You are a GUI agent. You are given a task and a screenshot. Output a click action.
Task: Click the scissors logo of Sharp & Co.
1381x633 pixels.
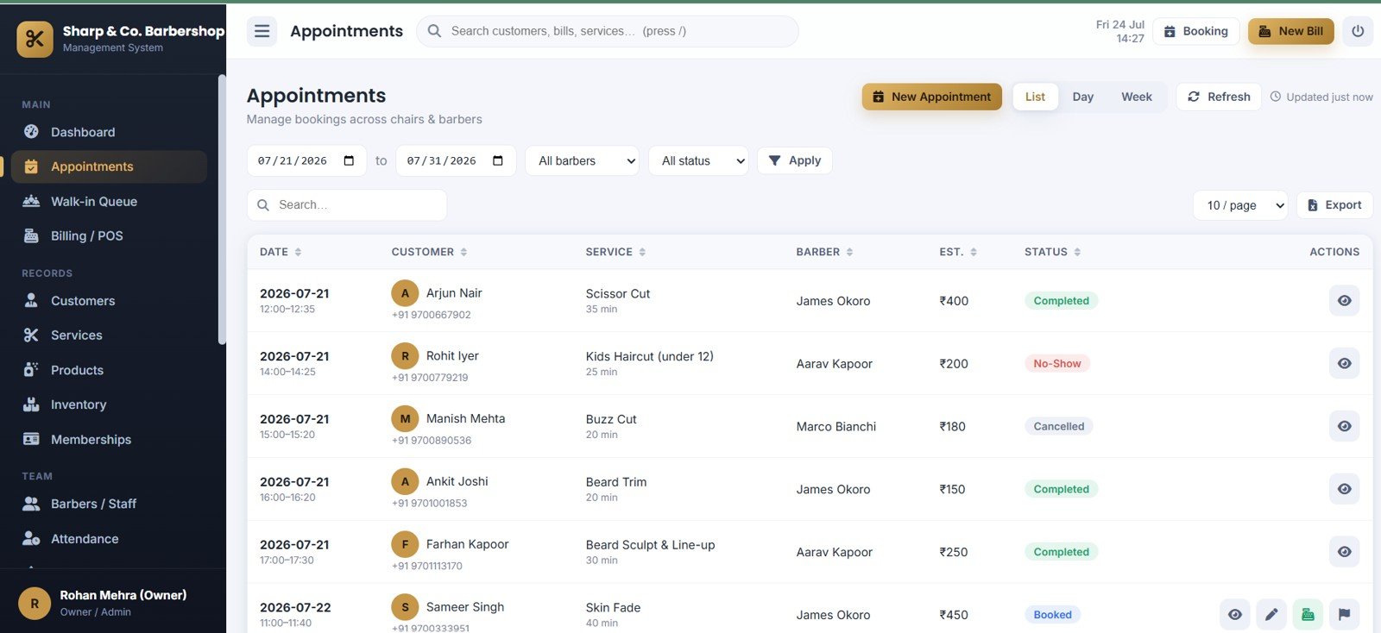click(x=35, y=39)
